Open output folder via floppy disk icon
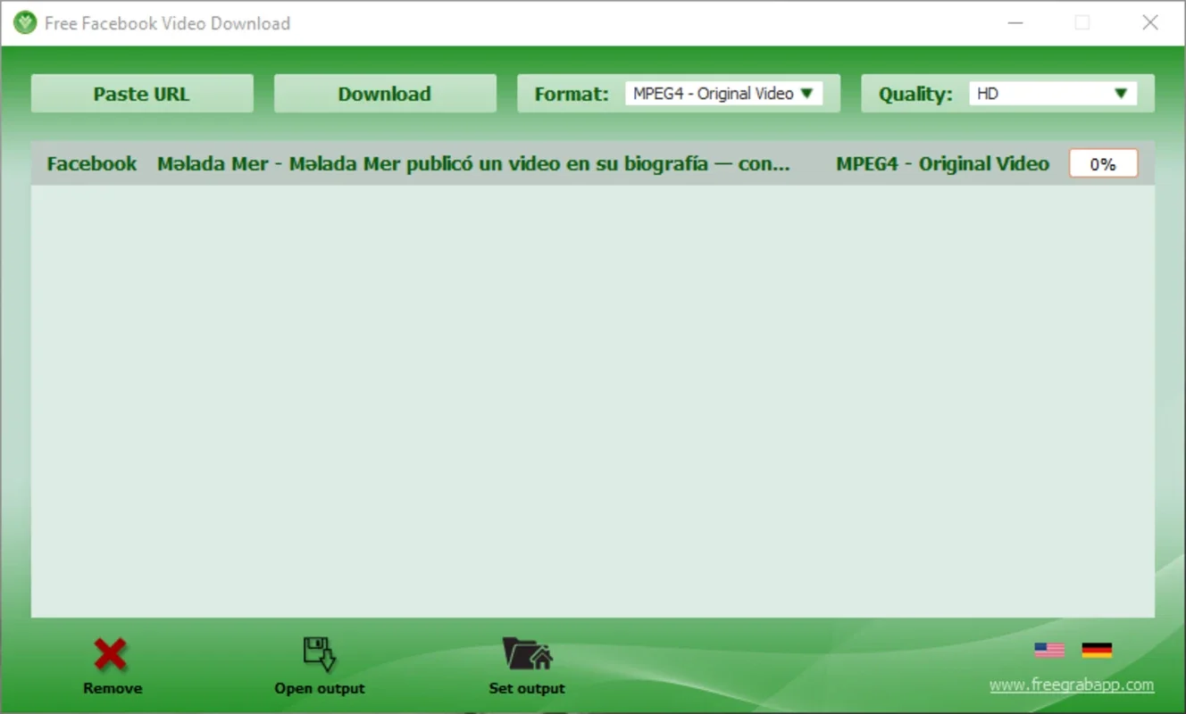The image size is (1186, 714). pos(319,654)
